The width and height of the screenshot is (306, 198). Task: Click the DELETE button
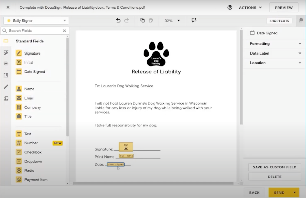point(275,177)
